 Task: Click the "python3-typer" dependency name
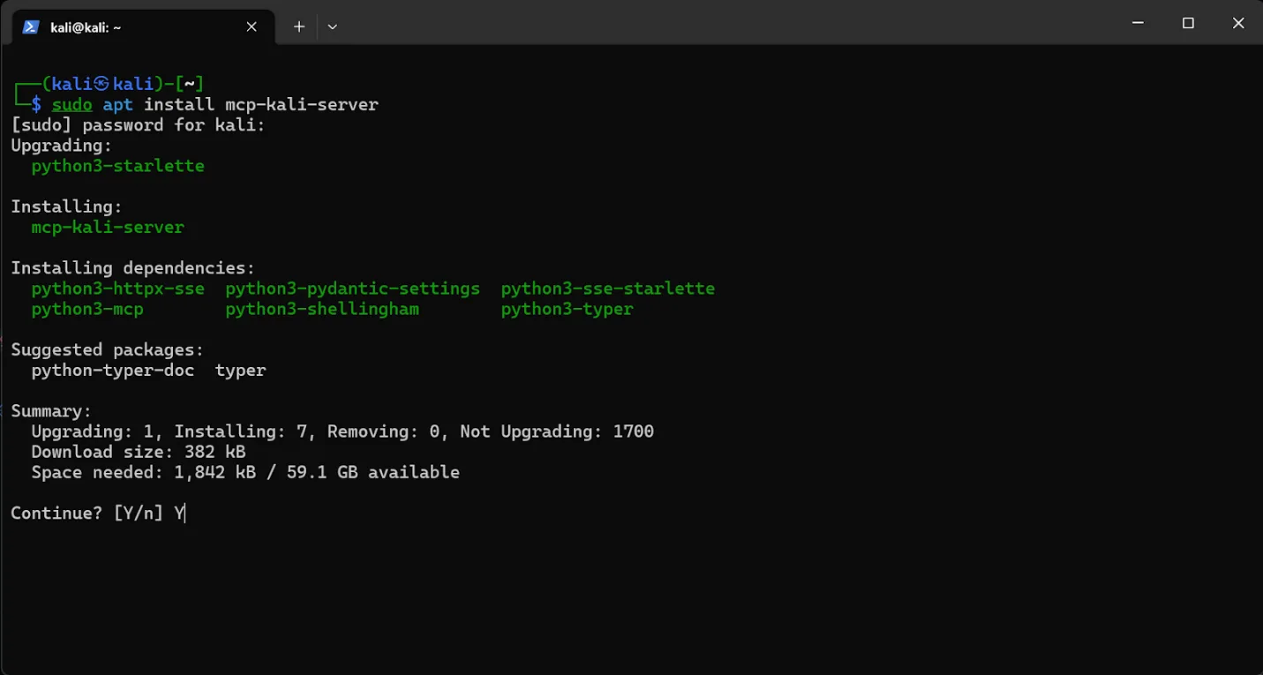(568, 309)
